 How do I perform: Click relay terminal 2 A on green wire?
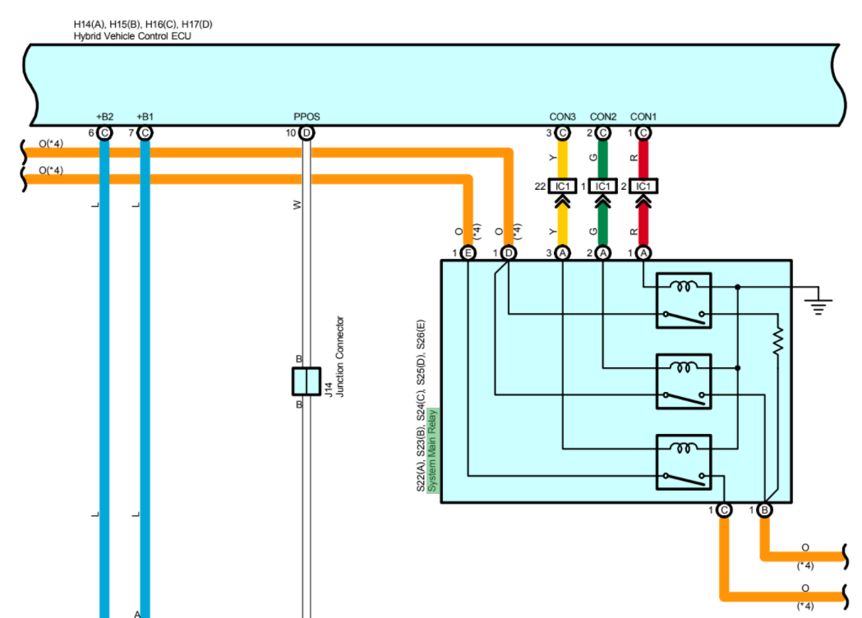click(x=603, y=253)
